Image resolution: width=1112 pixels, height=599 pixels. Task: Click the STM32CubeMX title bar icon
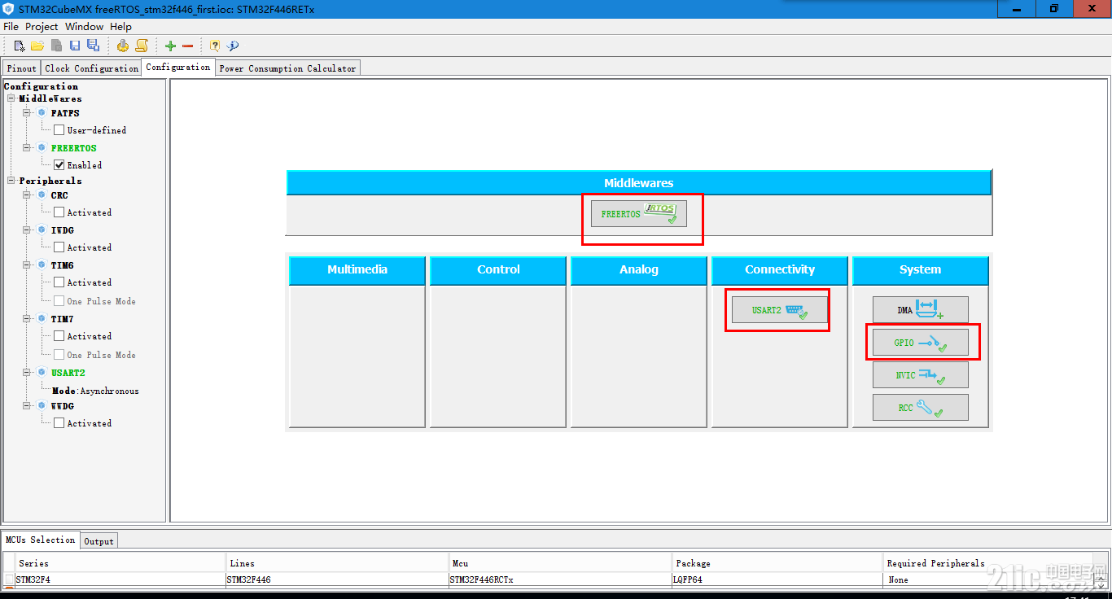(9, 9)
